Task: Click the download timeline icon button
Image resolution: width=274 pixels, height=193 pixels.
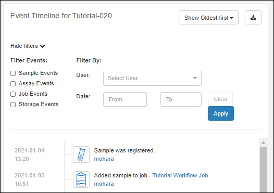Action: coord(253,18)
